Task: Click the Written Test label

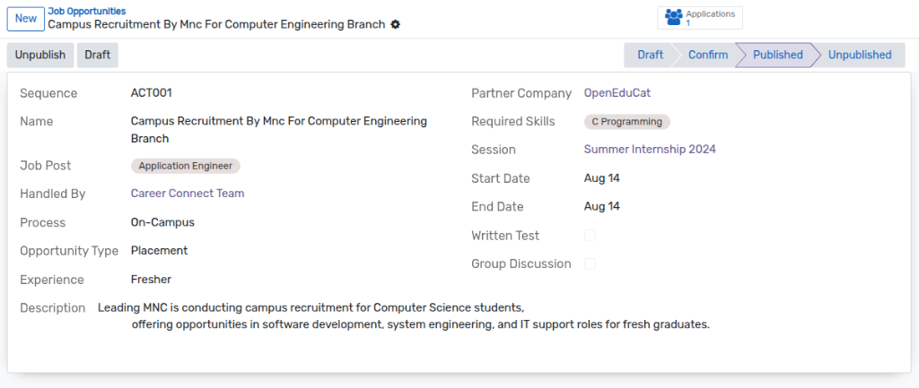Action: pyautogui.click(x=505, y=236)
